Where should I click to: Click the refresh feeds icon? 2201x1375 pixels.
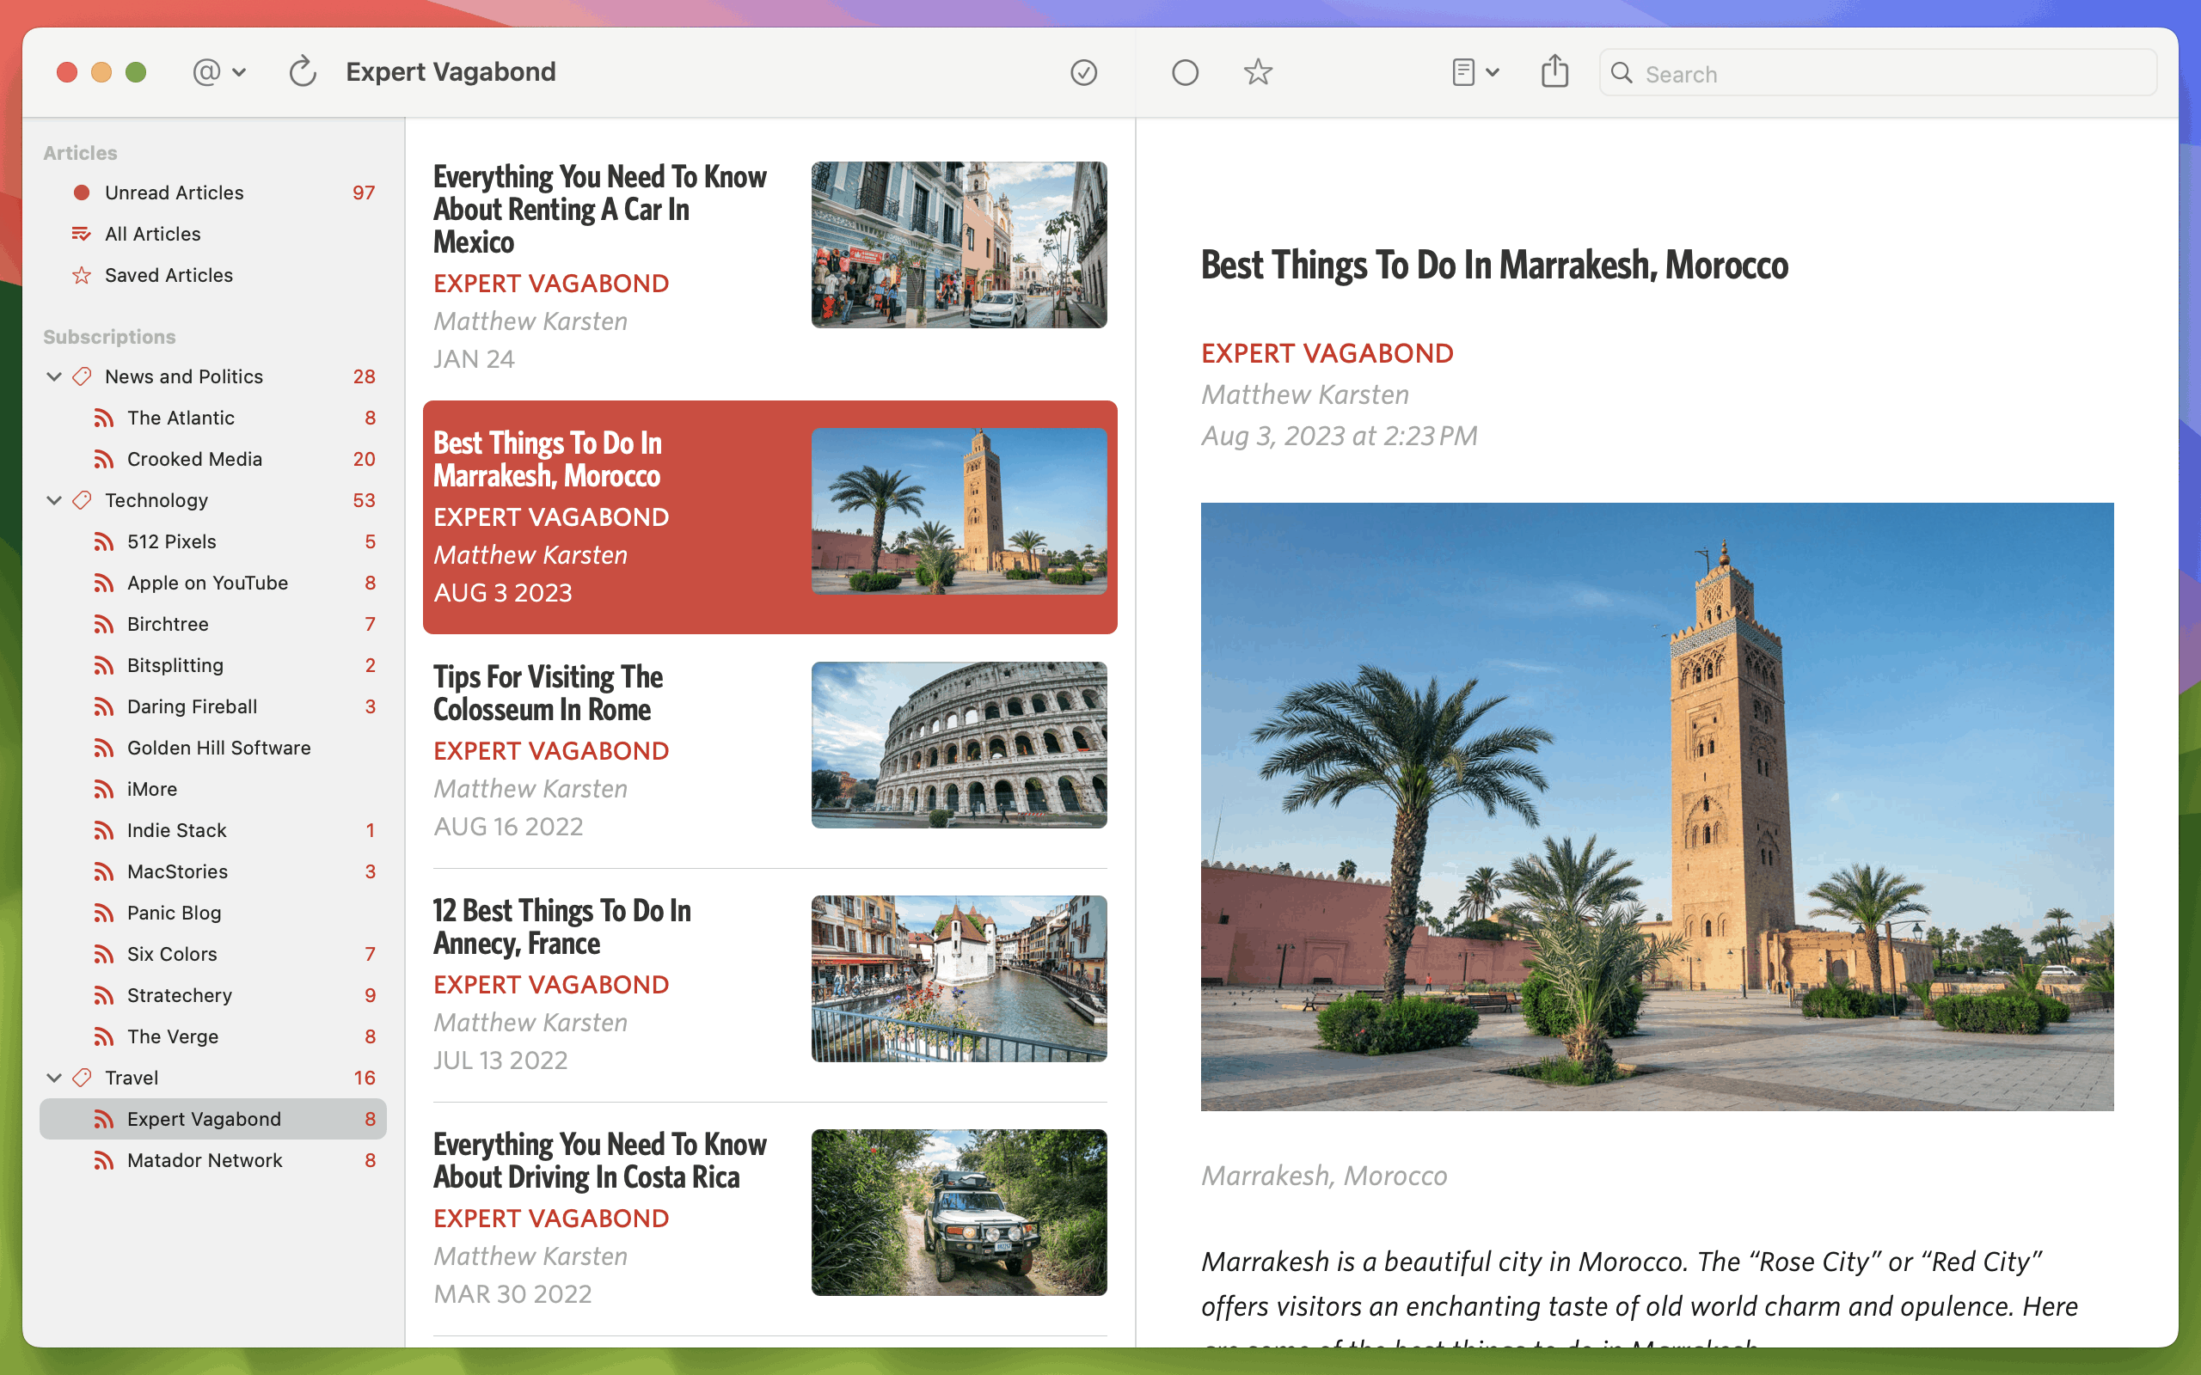[x=303, y=72]
